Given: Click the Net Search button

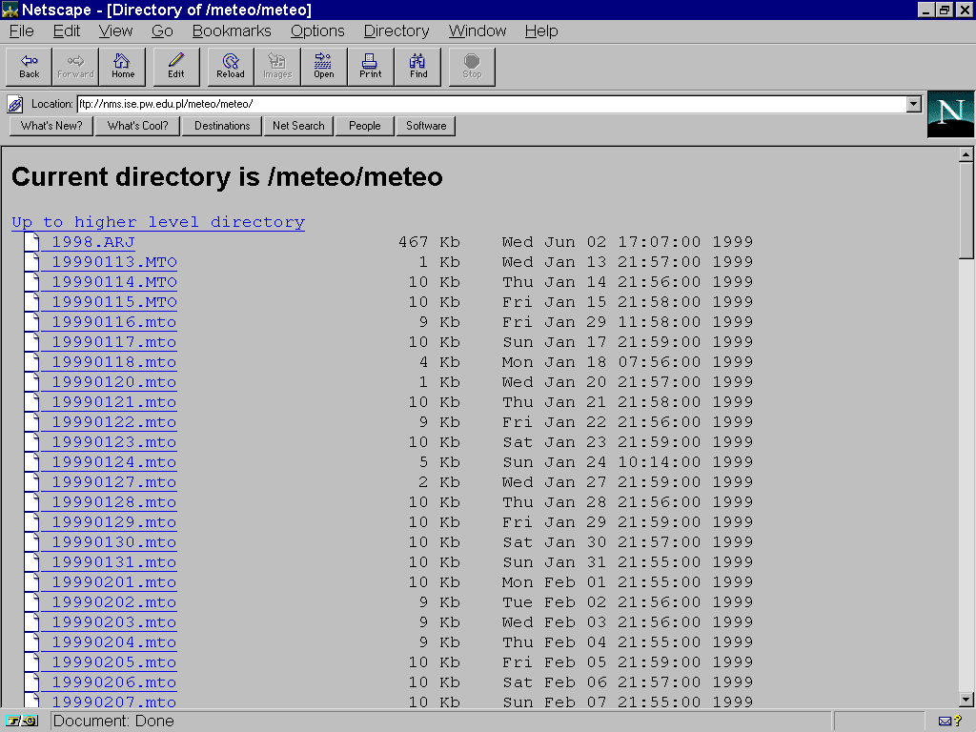Looking at the screenshot, I should tap(298, 126).
